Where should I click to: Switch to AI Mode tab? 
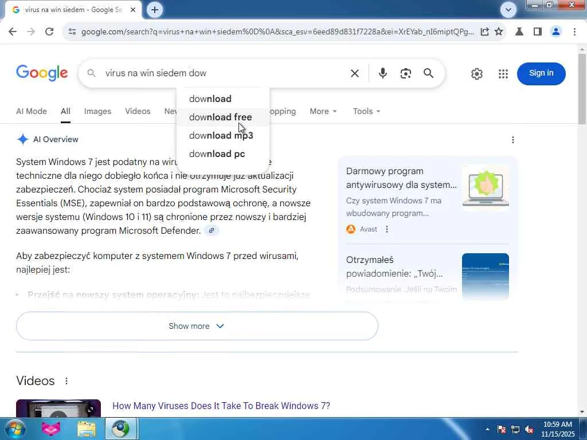(x=32, y=112)
